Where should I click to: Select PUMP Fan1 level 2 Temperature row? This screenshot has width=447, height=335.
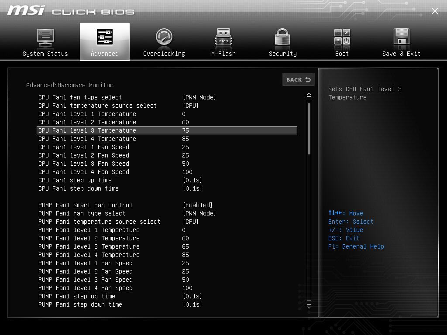pos(167,238)
